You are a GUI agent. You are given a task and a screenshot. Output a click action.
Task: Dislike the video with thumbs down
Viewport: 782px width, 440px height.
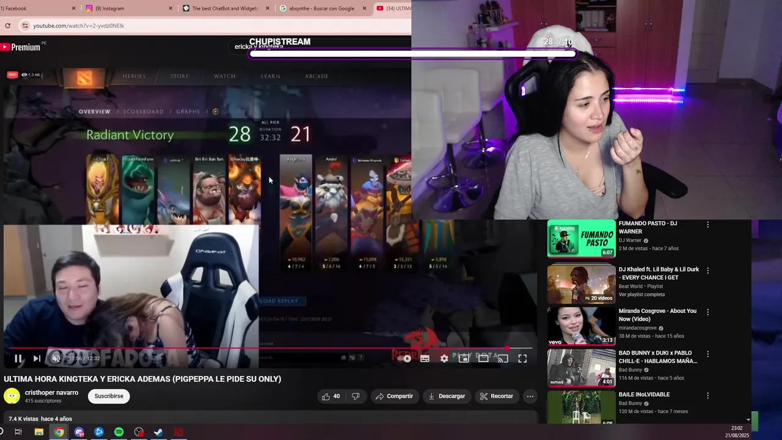click(356, 396)
